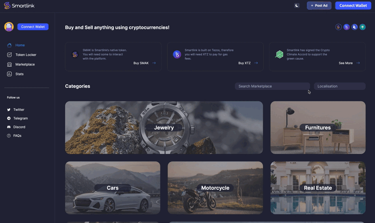Open the Telegram link in sidebar

coord(20,118)
